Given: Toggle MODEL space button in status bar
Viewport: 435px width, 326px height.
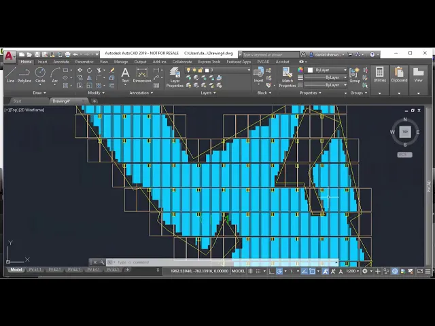Looking at the screenshot, I should 238,271.
